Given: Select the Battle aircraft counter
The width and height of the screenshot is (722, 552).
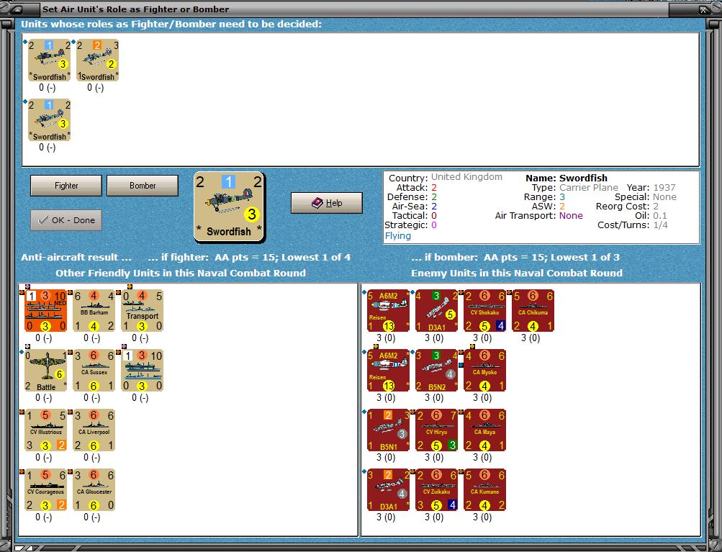Looking at the screenshot, I should 45,370.
